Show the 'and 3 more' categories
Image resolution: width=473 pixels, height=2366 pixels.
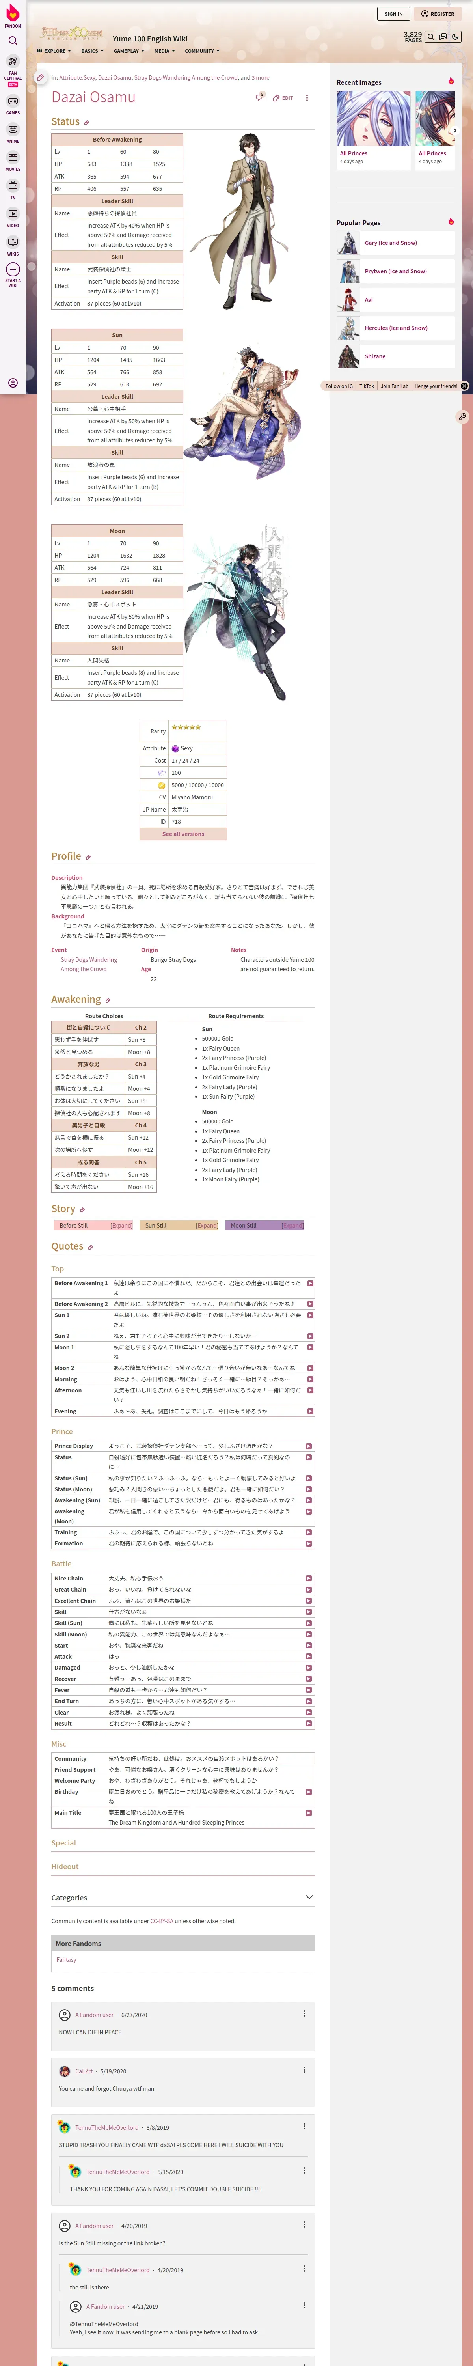(x=261, y=78)
